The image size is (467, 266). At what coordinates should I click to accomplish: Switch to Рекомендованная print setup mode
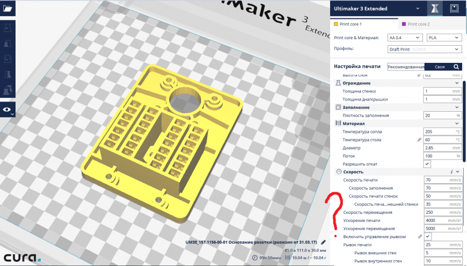[x=406, y=67]
